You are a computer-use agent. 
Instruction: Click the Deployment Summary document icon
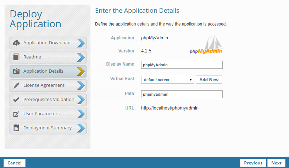click(x=16, y=128)
